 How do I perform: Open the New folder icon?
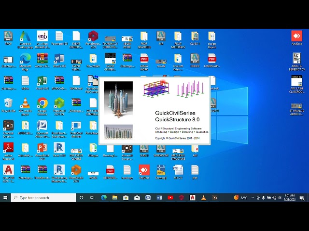click(93, 61)
